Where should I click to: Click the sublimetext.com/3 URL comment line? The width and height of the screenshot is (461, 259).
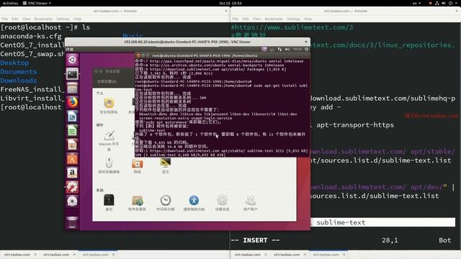tap(292, 27)
